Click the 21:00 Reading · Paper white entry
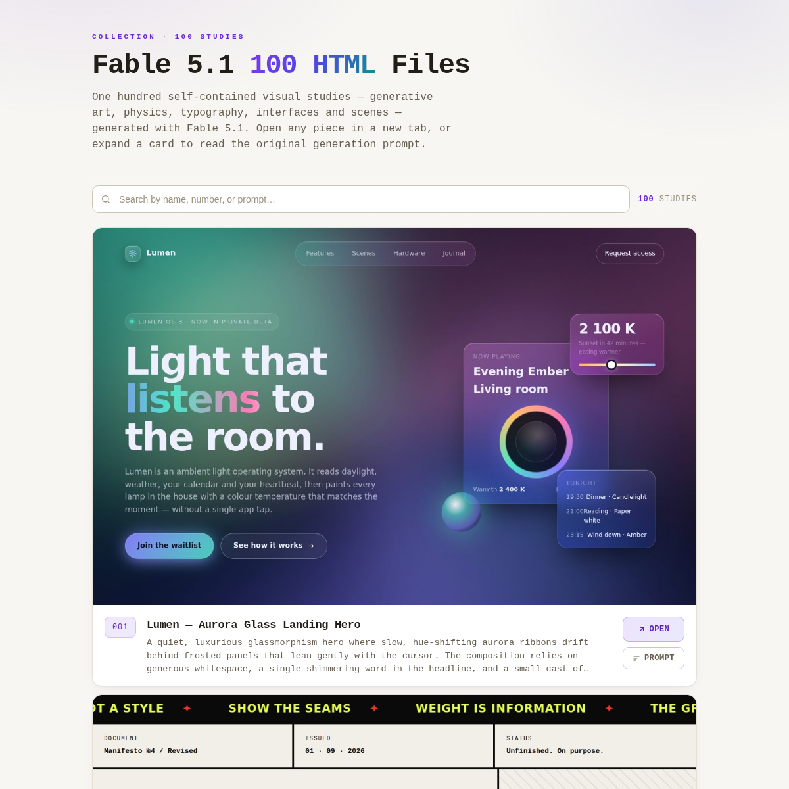The height and width of the screenshot is (789, 789). tap(599, 515)
